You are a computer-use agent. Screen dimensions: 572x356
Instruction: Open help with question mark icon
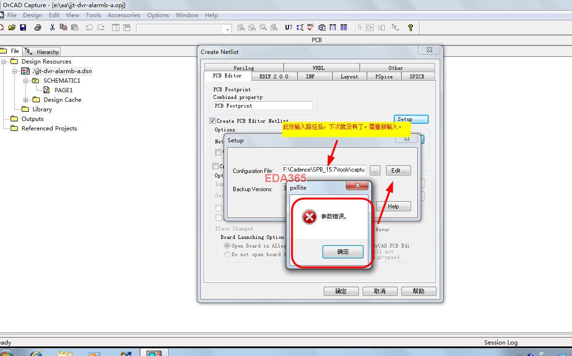tap(411, 27)
